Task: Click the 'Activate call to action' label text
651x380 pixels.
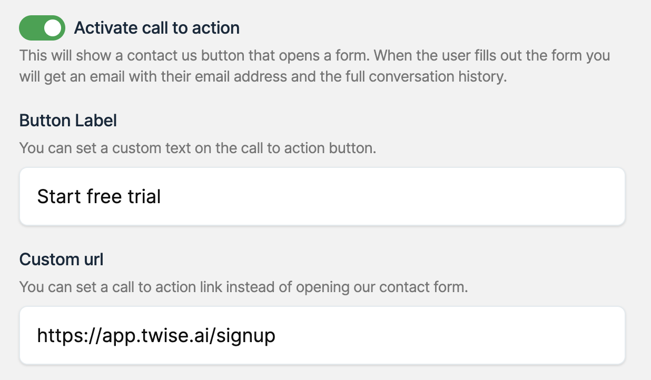Action: click(x=157, y=28)
